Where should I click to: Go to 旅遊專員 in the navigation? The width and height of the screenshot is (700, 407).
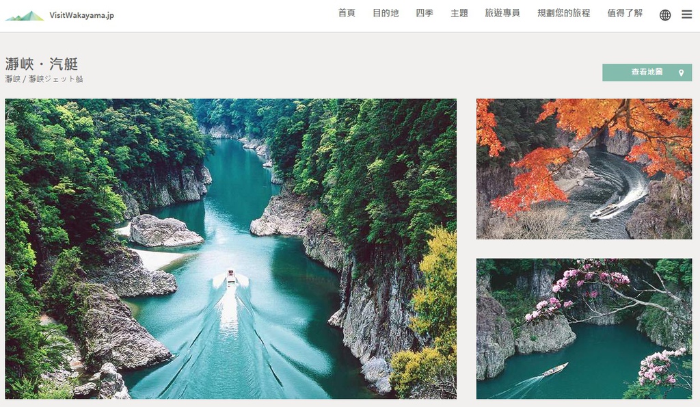tap(502, 13)
